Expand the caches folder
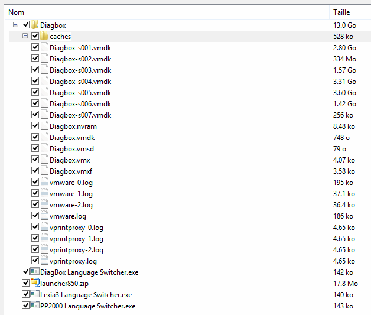This screenshot has width=371, height=315. [x=25, y=36]
